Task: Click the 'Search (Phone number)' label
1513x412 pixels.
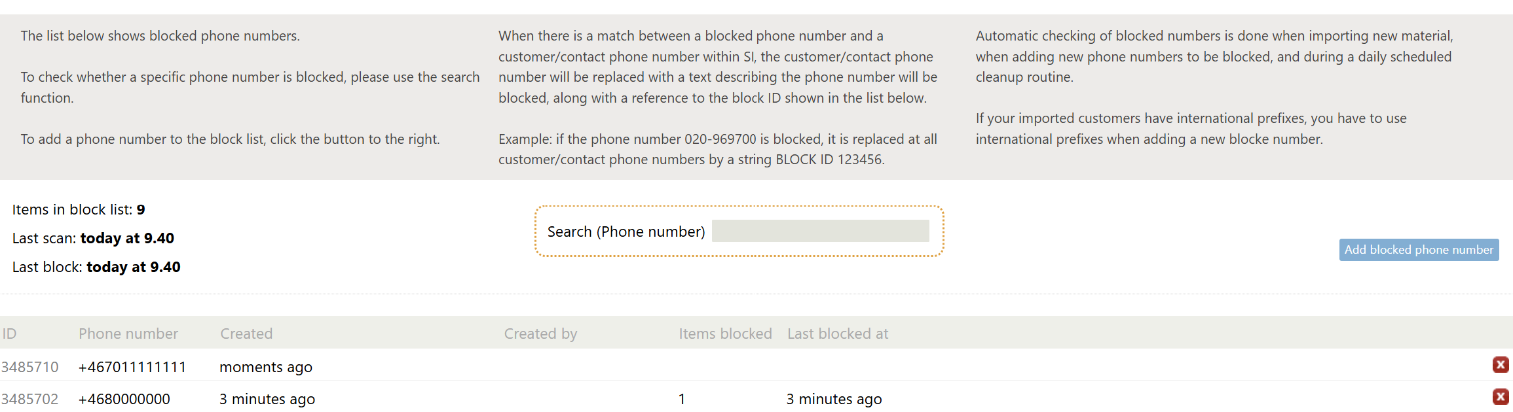Action: [626, 232]
